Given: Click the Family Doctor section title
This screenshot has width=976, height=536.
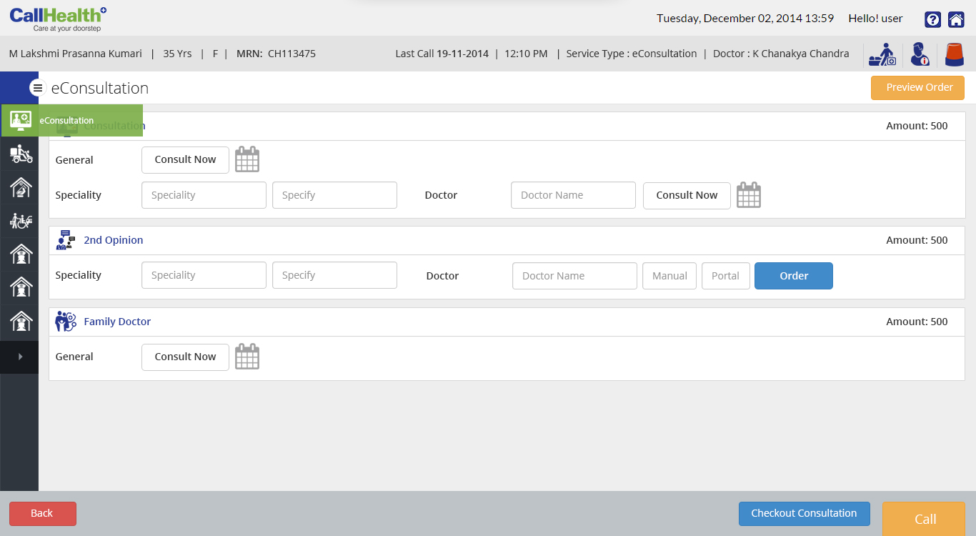Looking at the screenshot, I should click(117, 322).
